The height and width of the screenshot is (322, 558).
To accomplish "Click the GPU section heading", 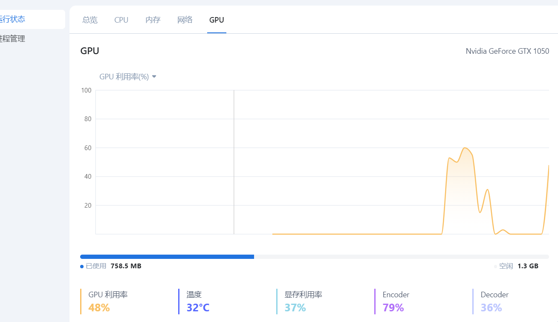I will (90, 51).
